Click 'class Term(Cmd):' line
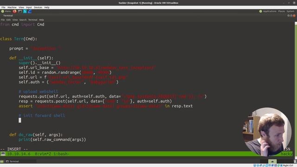Screen dimensions: 297x167 (x=19, y=39)
